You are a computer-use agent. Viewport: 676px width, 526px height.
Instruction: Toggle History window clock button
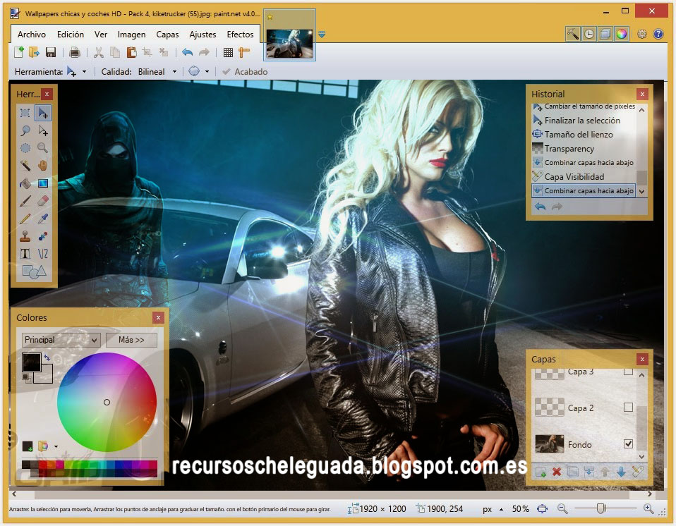589,34
